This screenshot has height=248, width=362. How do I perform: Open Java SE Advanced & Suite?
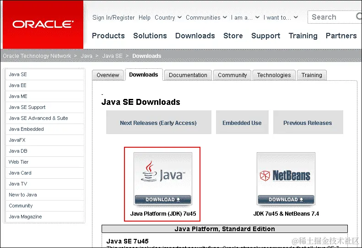pyautogui.click(x=45, y=118)
